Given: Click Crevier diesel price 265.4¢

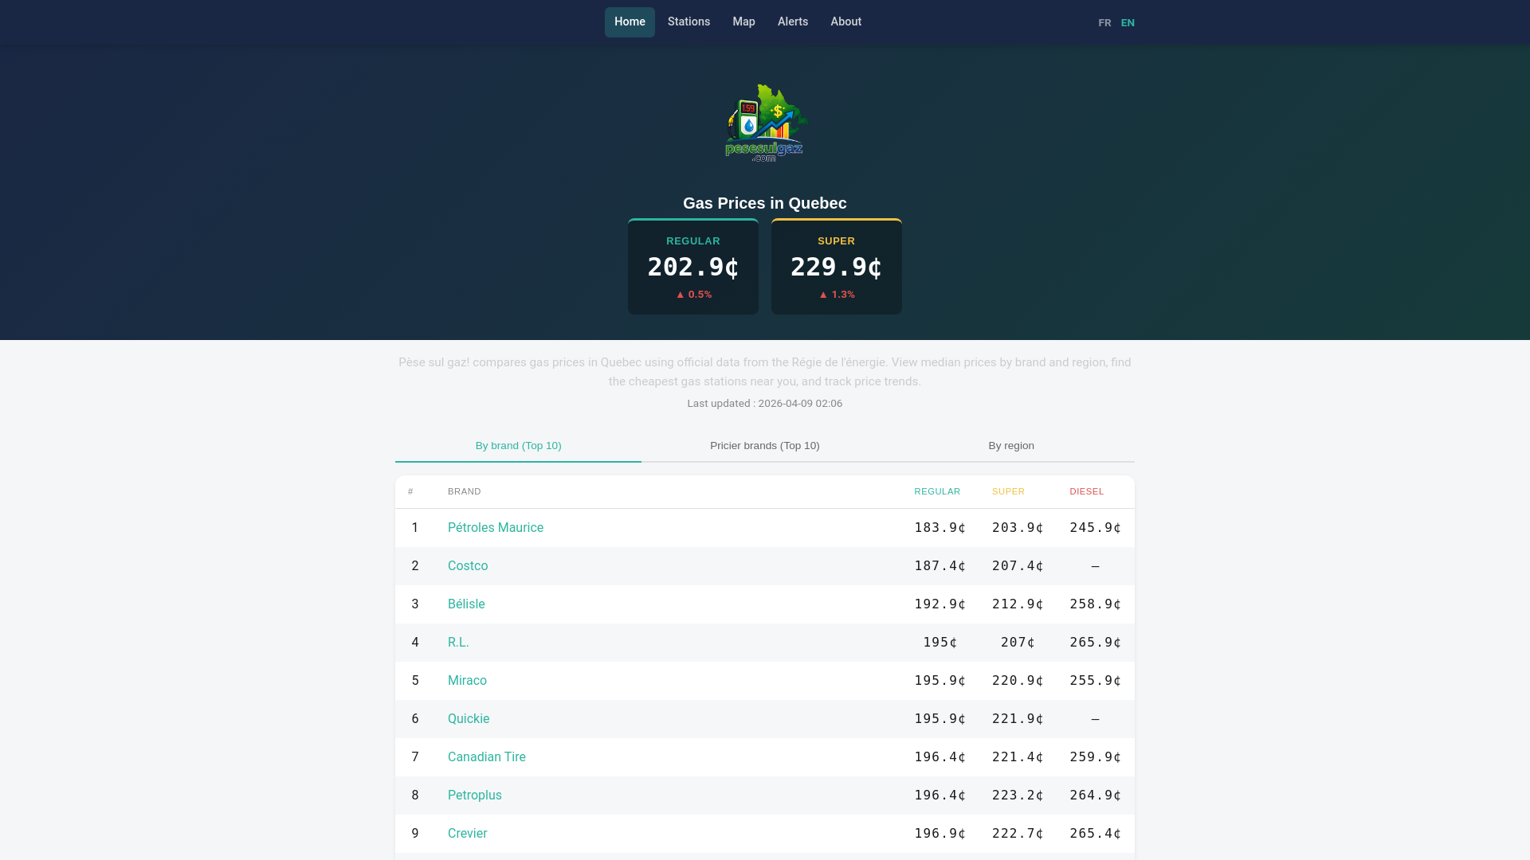Looking at the screenshot, I should point(1096,834).
